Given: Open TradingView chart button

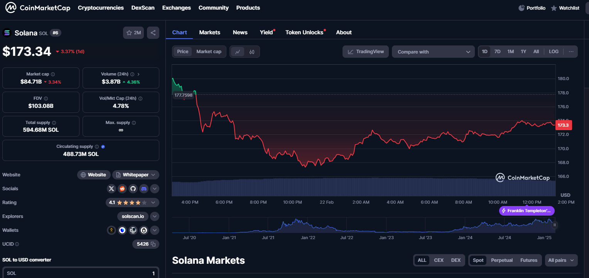Looking at the screenshot, I should 366,52.
